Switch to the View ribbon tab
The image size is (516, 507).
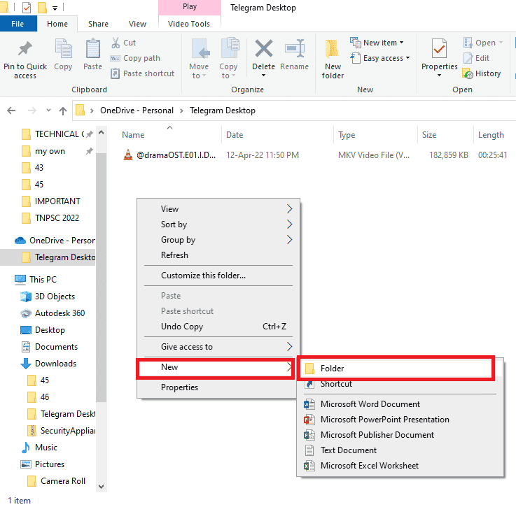point(137,24)
